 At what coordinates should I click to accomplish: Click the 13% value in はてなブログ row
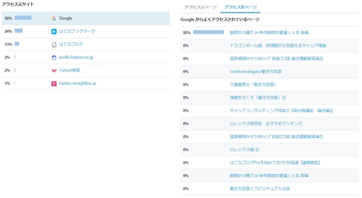click(x=8, y=44)
